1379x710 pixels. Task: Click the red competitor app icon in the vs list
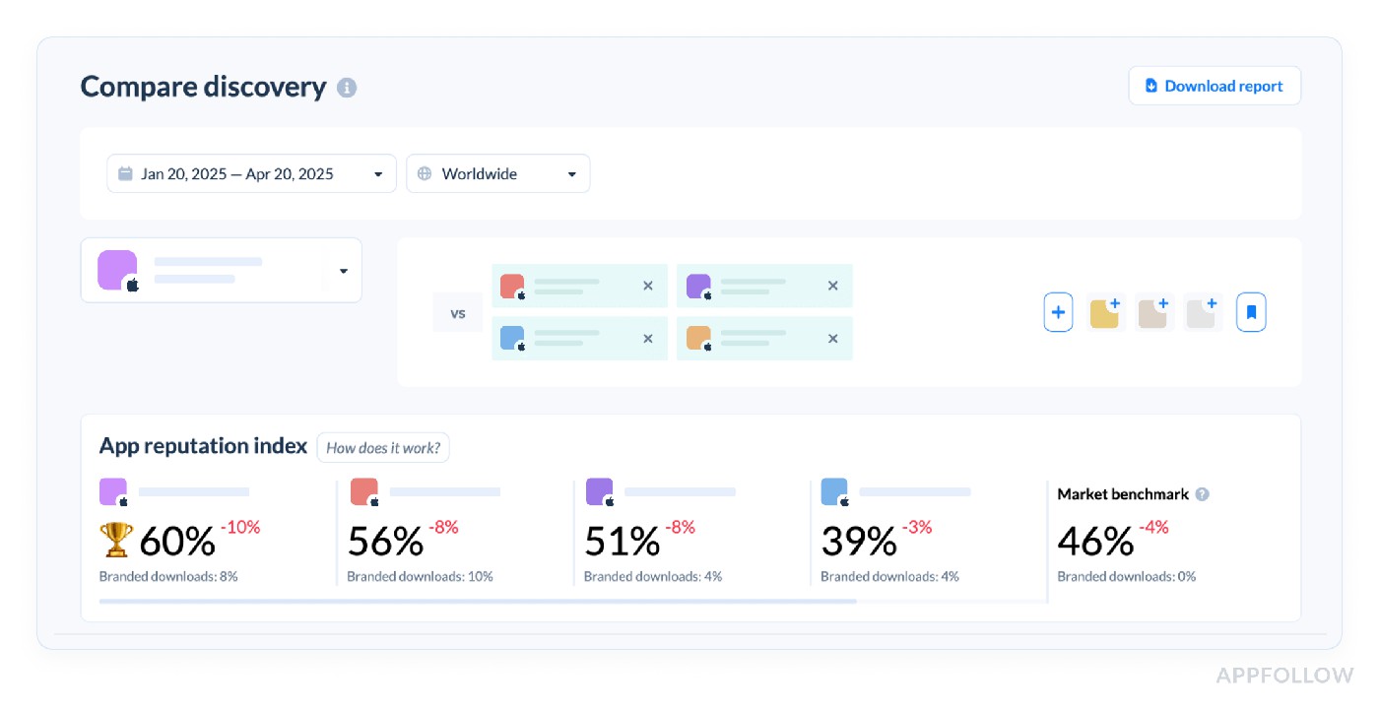[512, 287]
